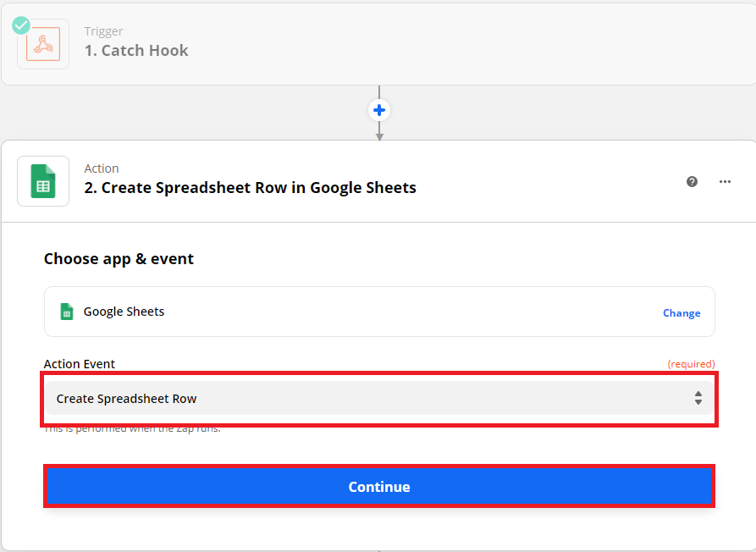This screenshot has height=552, width=756.
Task: Click the green trigger checkmark badge
Action: [x=21, y=25]
